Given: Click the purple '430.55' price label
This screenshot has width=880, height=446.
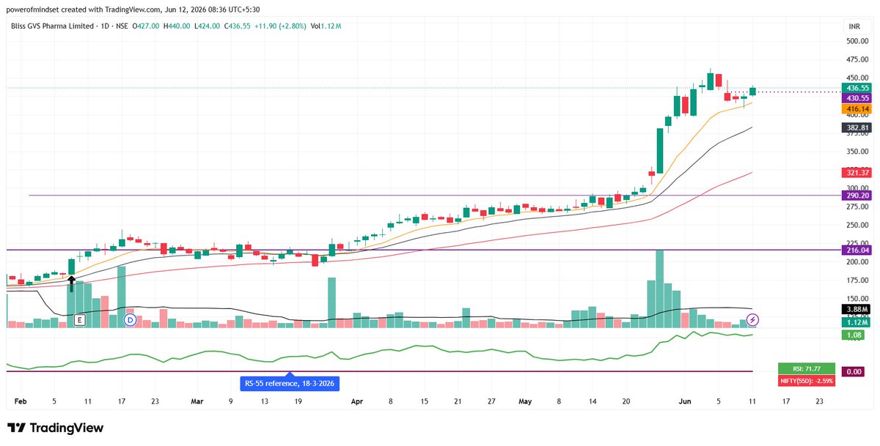Looking at the screenshot, I should [857, 98].
